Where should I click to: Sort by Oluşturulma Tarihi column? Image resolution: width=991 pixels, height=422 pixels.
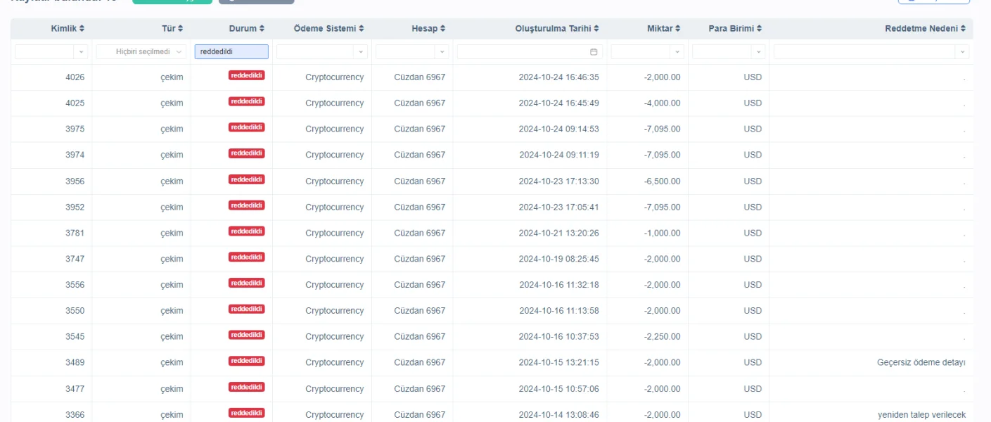coord(596,29)
